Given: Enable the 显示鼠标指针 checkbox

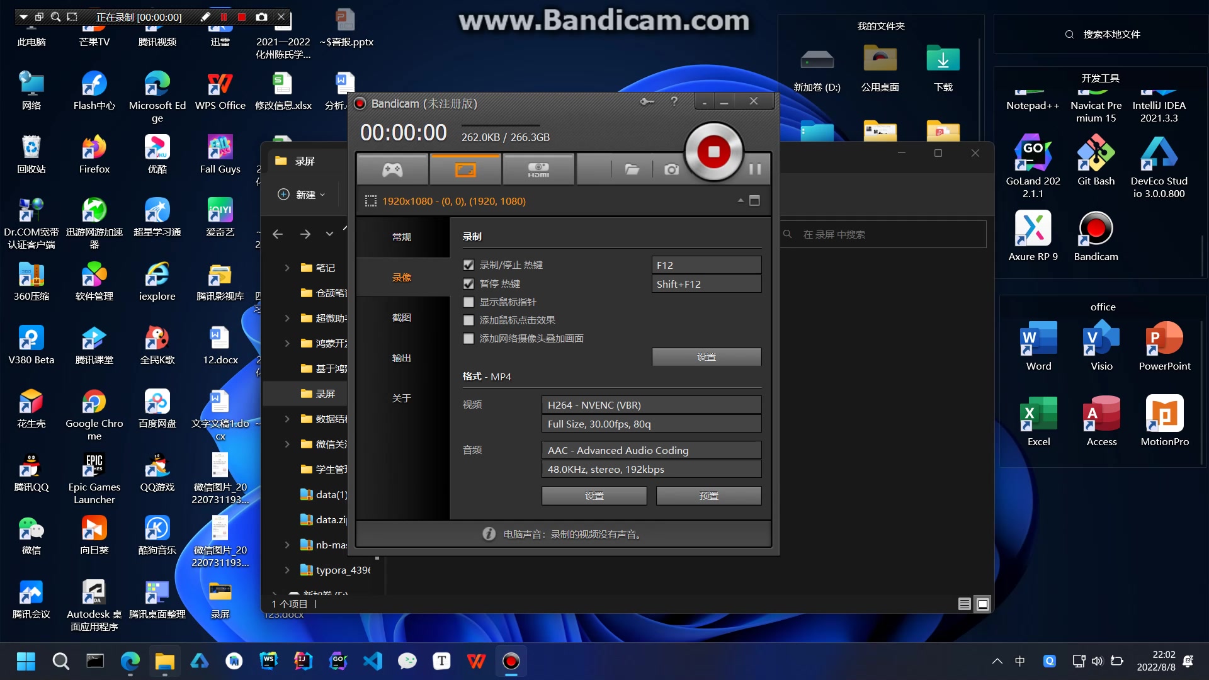Looking at the screenshot, I should tap(468, 302).
